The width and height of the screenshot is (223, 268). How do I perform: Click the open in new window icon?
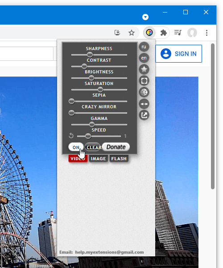pos(144,115)
